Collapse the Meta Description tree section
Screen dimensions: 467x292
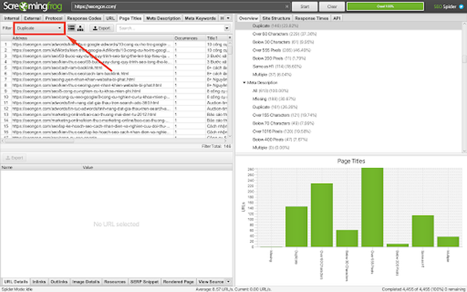click(x=244, y=83)
